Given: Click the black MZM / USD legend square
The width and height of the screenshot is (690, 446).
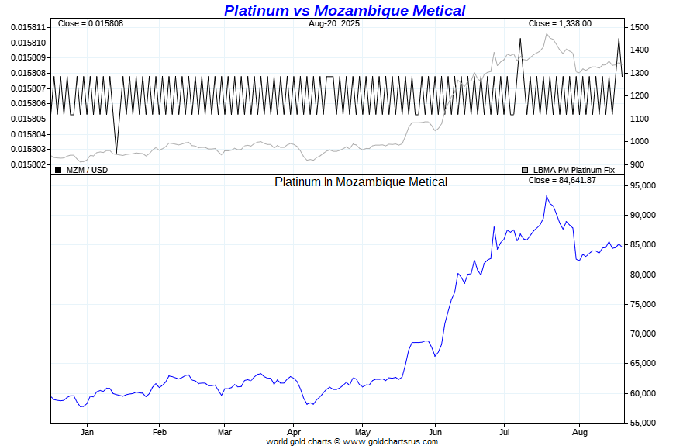Looking at the screenshot, I should coord(58,170).
